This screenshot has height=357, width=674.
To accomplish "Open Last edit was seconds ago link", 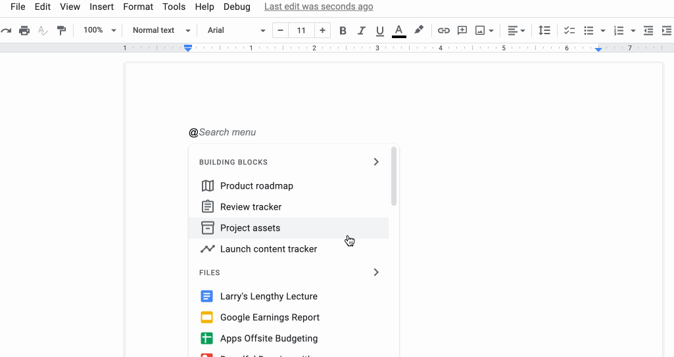I will (x=318, y=7).
